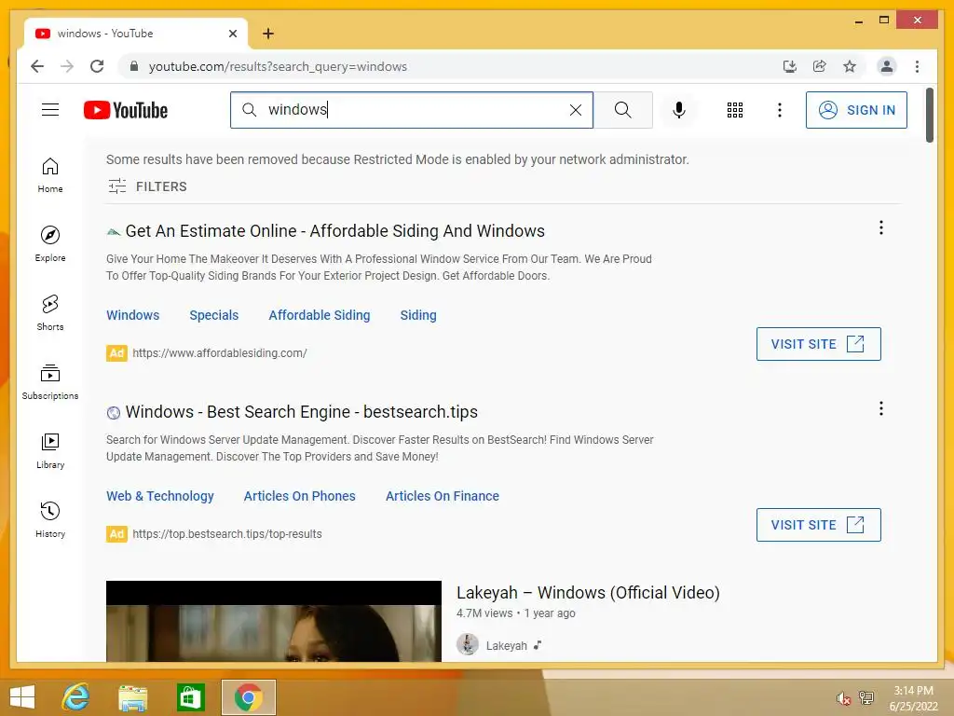Go forward in Chrome
Image resolution: width=954 pixels, height=716 pixels.
[67, 66]
